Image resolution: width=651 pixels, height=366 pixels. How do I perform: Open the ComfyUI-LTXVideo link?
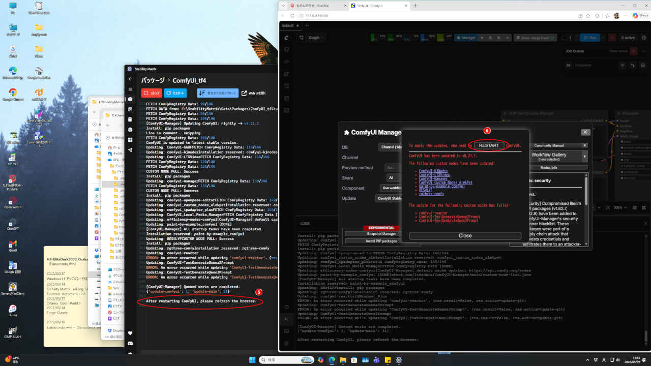click(x=433, y=175)
